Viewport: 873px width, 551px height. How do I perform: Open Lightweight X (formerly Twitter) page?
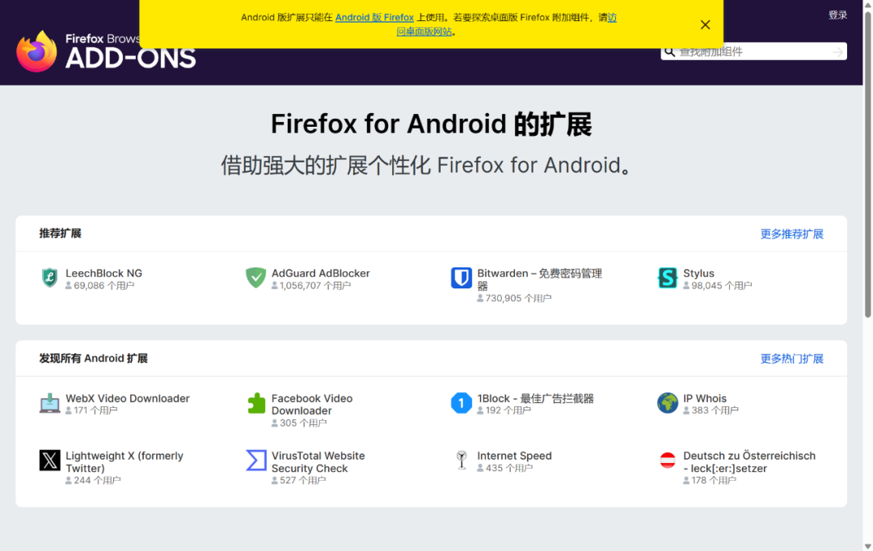pyautogui.click(x=124, y=462)
